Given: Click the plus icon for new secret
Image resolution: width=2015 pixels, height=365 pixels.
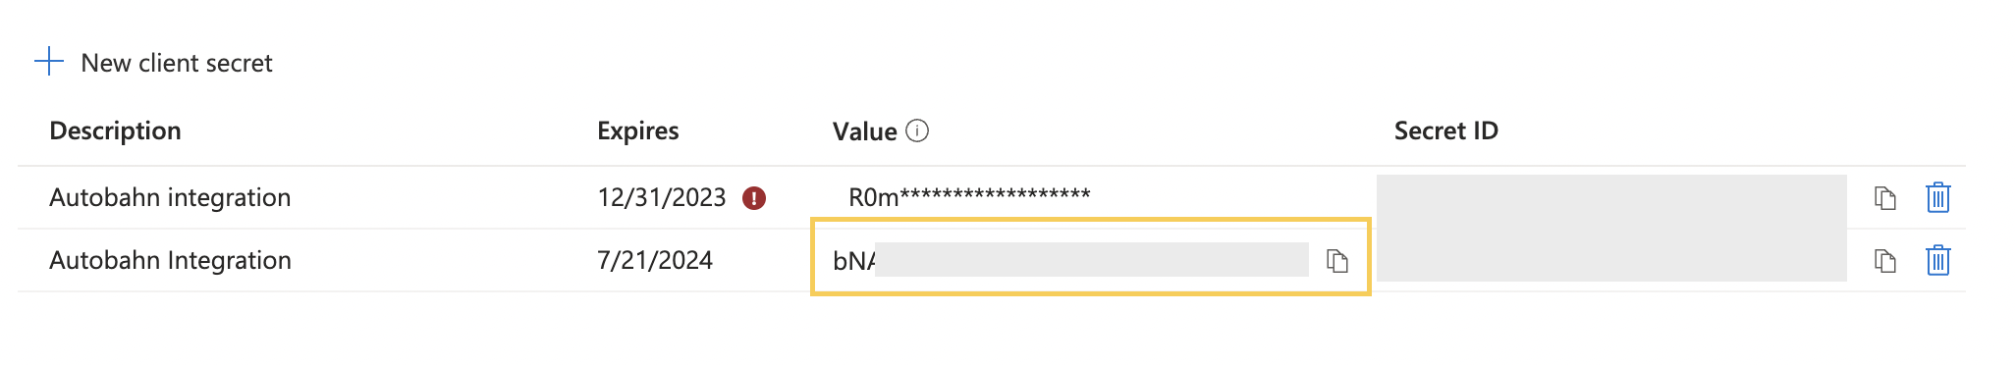Looking at the screenshot, I should [49, 63].
